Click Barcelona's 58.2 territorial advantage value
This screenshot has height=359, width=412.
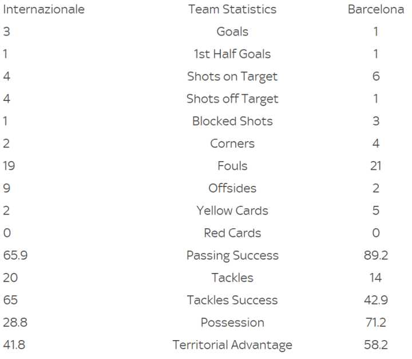(x=376, y=345)
